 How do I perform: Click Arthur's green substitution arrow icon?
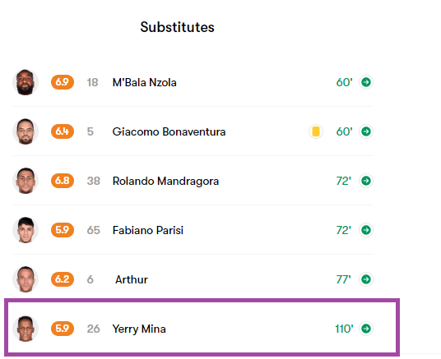366,279
